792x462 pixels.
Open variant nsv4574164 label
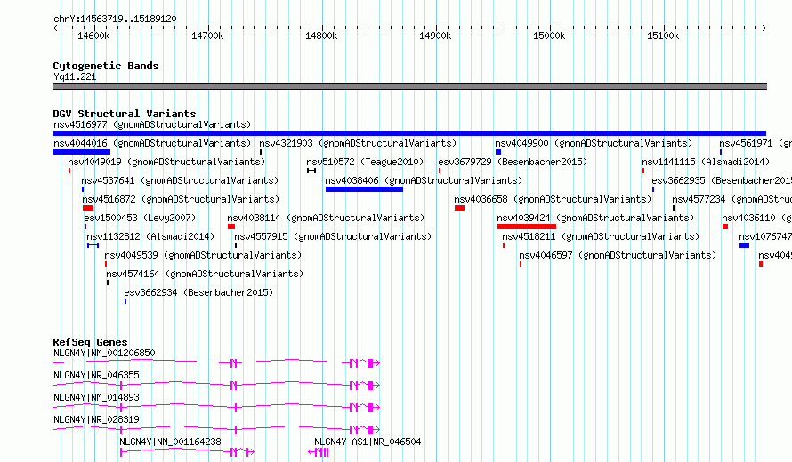[x=205, y=274]
